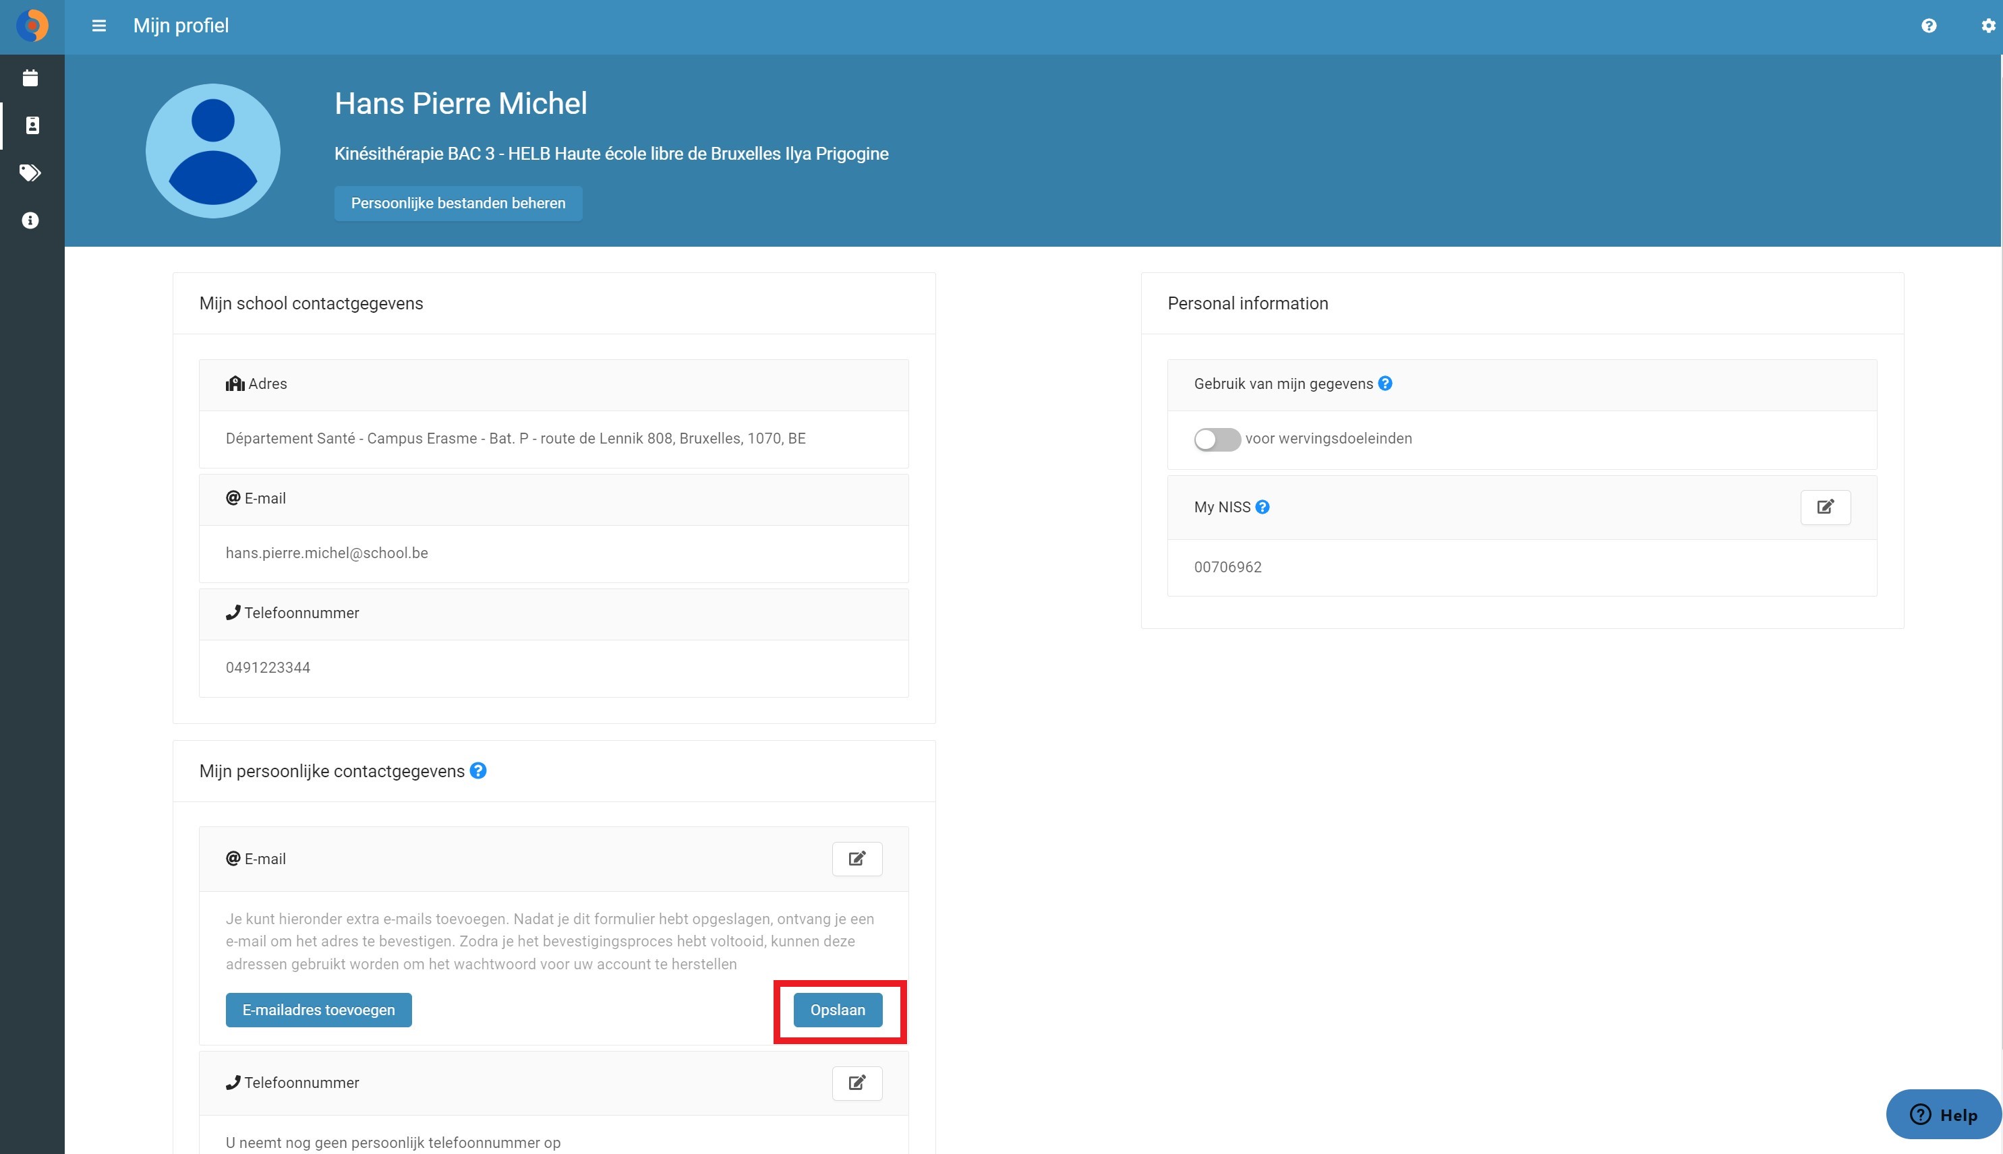This screenshot has height=1154, width=2003.
Task: Save with the Opslaan button
Action: pyautogui.click(x=838, y=1010)
